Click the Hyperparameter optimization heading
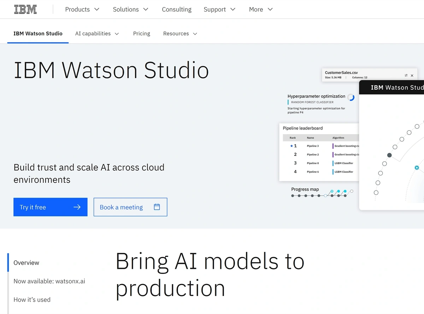The width and height of the screenshot is (424, 314). point(316,96)
